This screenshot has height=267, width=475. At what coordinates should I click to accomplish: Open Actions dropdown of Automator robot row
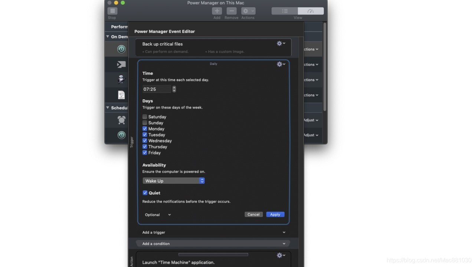coord(311,80)
